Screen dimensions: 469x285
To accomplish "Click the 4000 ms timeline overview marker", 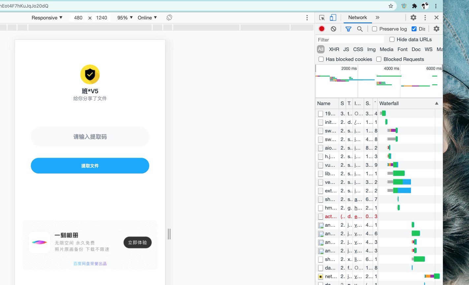I will point(391,69).
